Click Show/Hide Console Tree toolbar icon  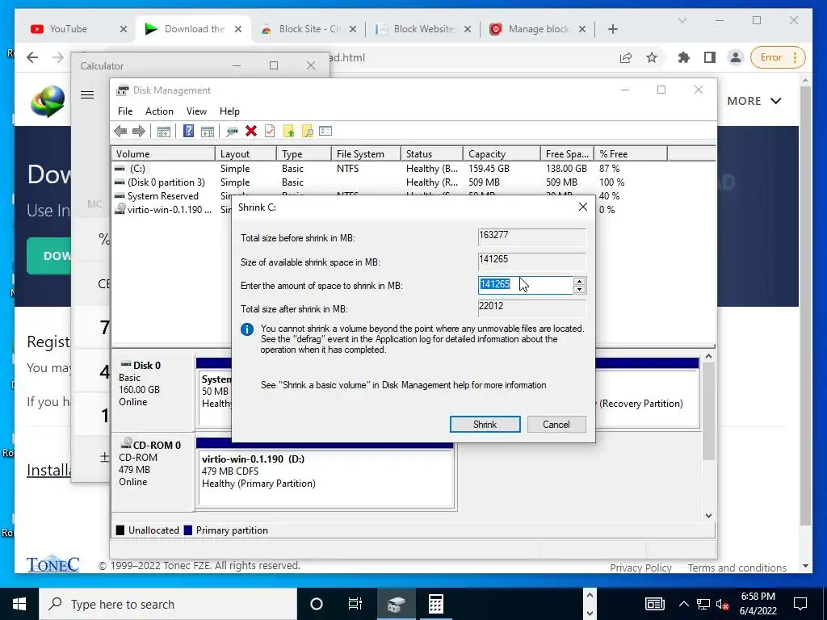click(163, 132)
